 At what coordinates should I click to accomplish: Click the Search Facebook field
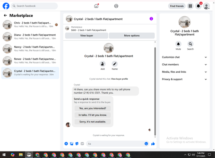34,6
